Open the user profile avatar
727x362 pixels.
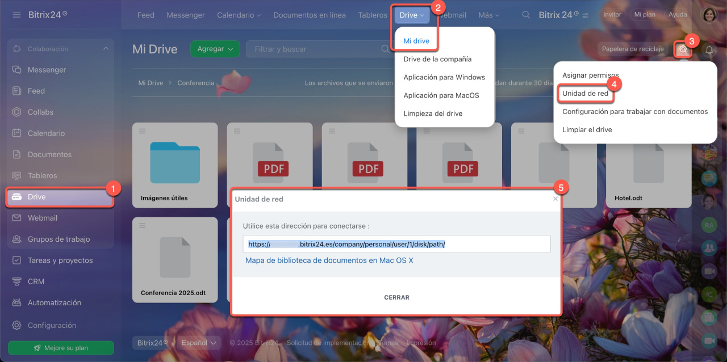point(711,15)
